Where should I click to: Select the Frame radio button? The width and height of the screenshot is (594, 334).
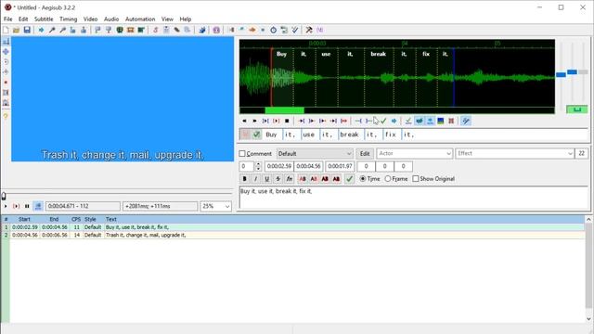(388, 179)
